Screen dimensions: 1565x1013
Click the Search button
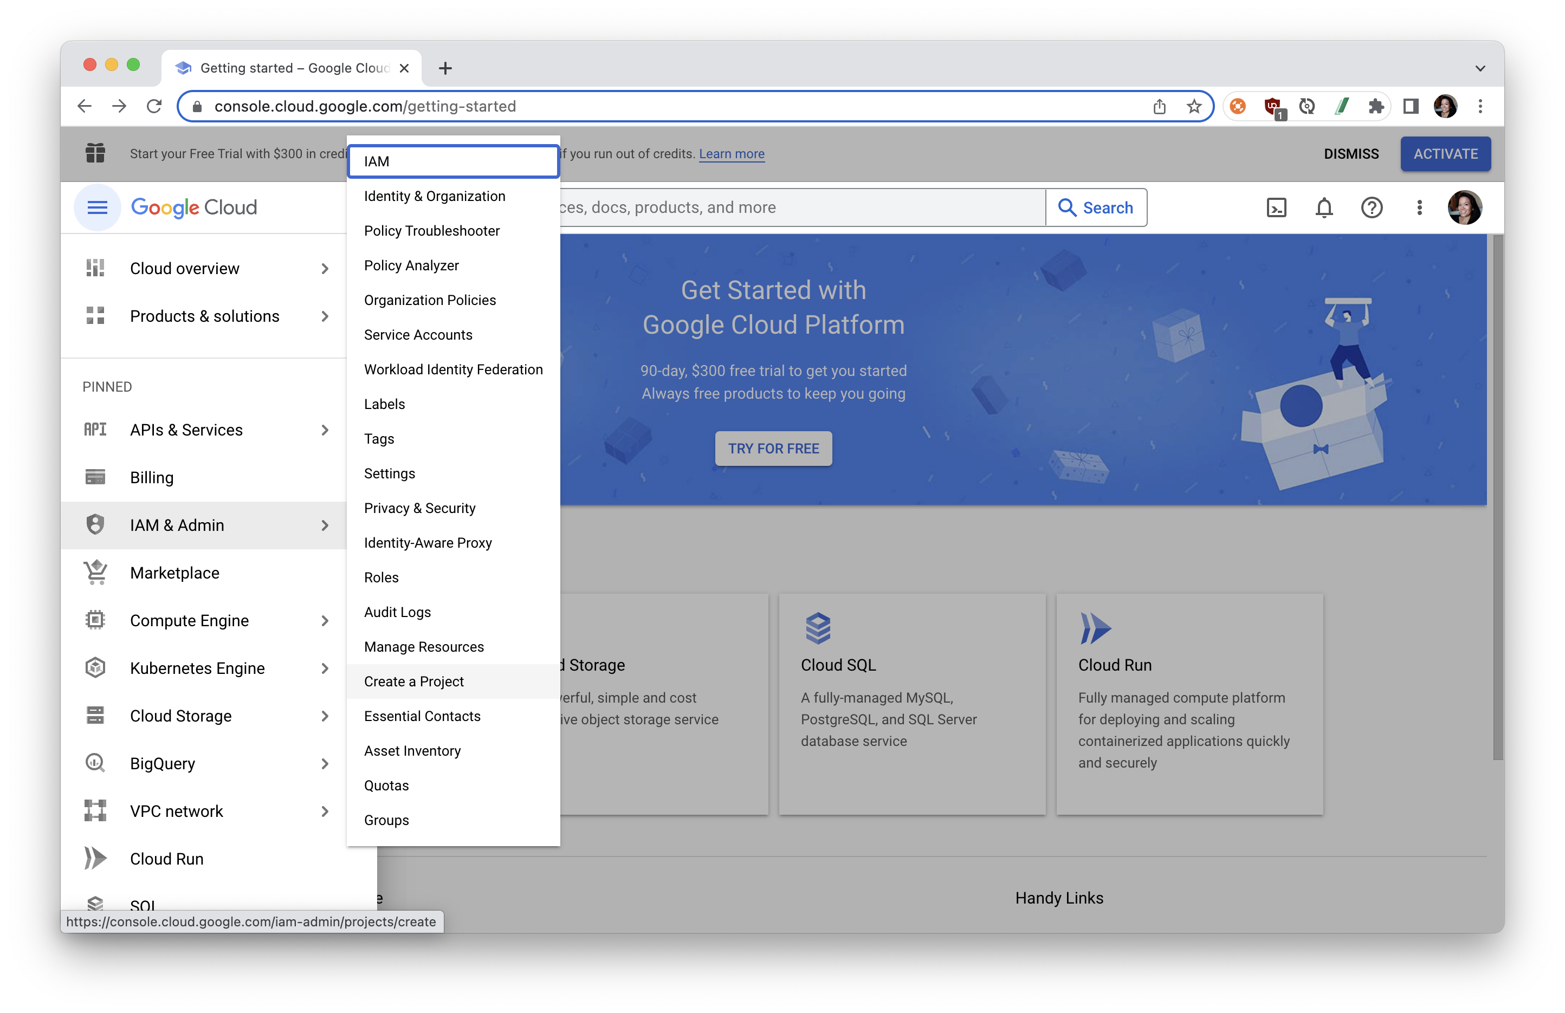coord(1096,207)
